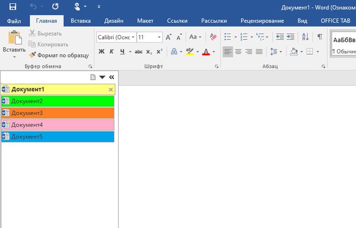Switch to the Вставка ribbon tab

[x=81, y=21]
